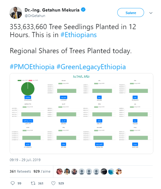Image resolution: width=161 pixels, height=189 pixels.
Task: Open first liker's red-haired avatar
Action: click(59, 171)
